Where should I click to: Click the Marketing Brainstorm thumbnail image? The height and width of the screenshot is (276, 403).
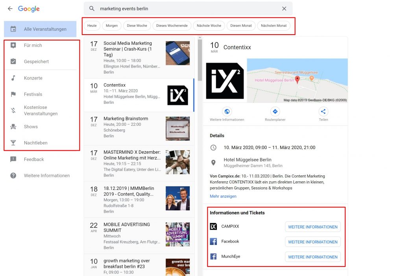click(x=177, y=129)
